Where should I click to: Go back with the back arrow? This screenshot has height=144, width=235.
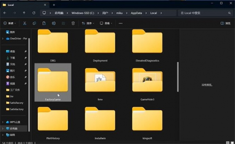[x=5, y=13]
